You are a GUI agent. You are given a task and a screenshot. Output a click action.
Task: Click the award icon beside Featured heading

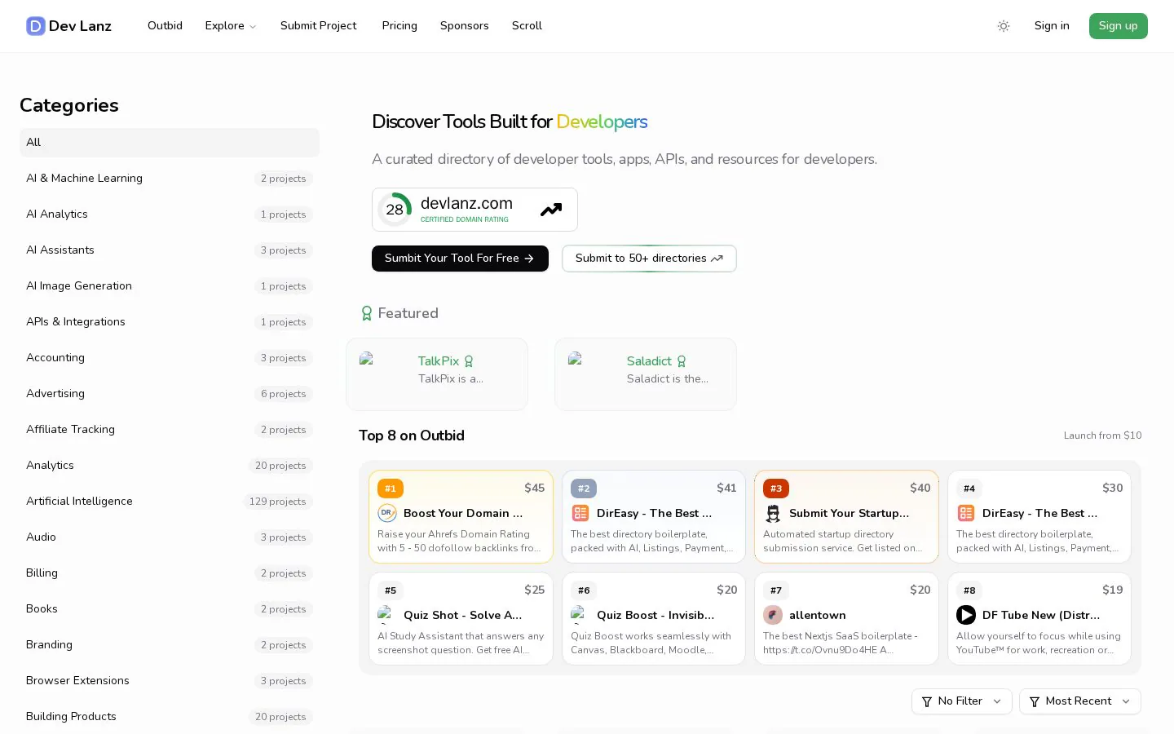[x=367, y=313]
